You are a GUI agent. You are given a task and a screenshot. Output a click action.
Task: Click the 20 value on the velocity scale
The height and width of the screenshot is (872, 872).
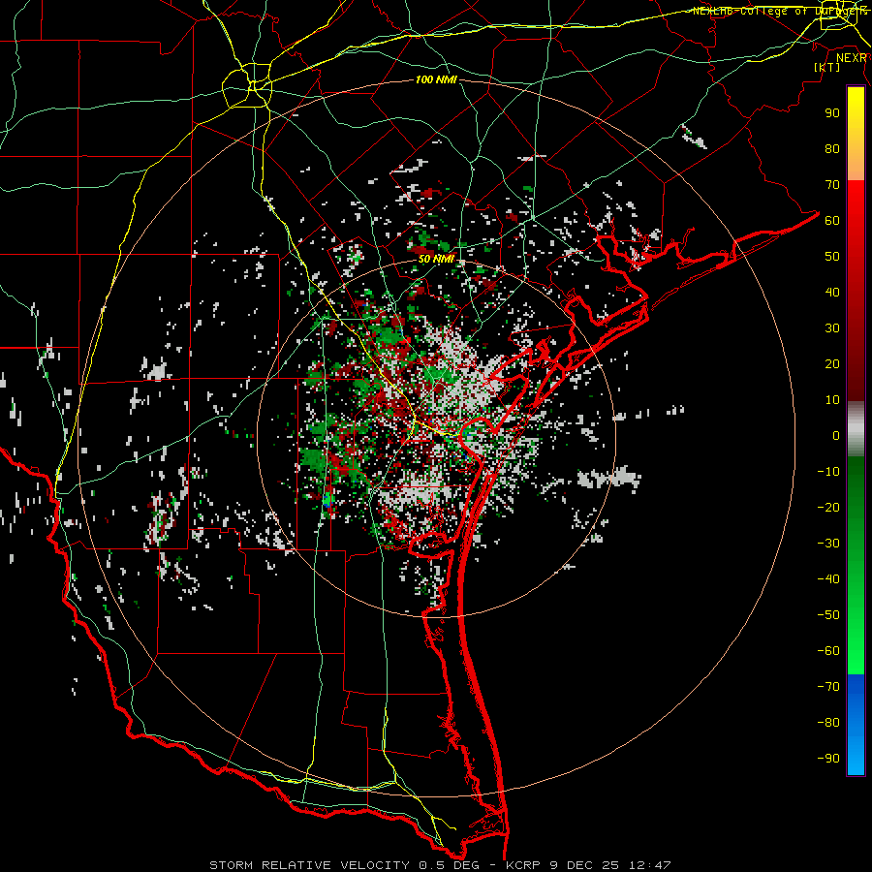coord(832,363)
